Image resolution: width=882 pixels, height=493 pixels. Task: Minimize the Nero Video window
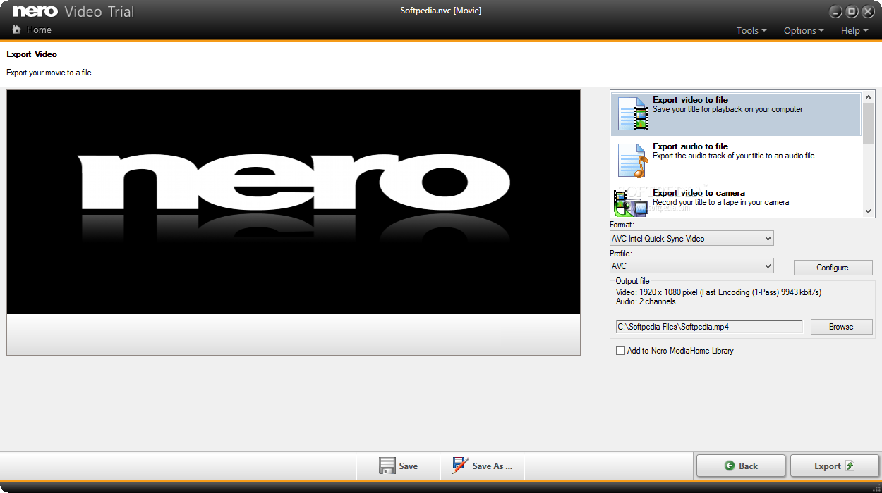835,12
